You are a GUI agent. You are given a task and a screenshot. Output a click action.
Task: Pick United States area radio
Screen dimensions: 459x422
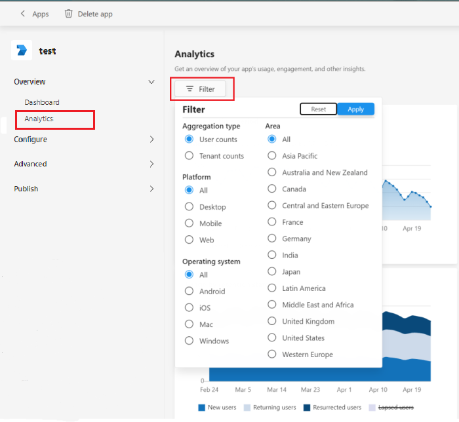(x=272, y=337)
